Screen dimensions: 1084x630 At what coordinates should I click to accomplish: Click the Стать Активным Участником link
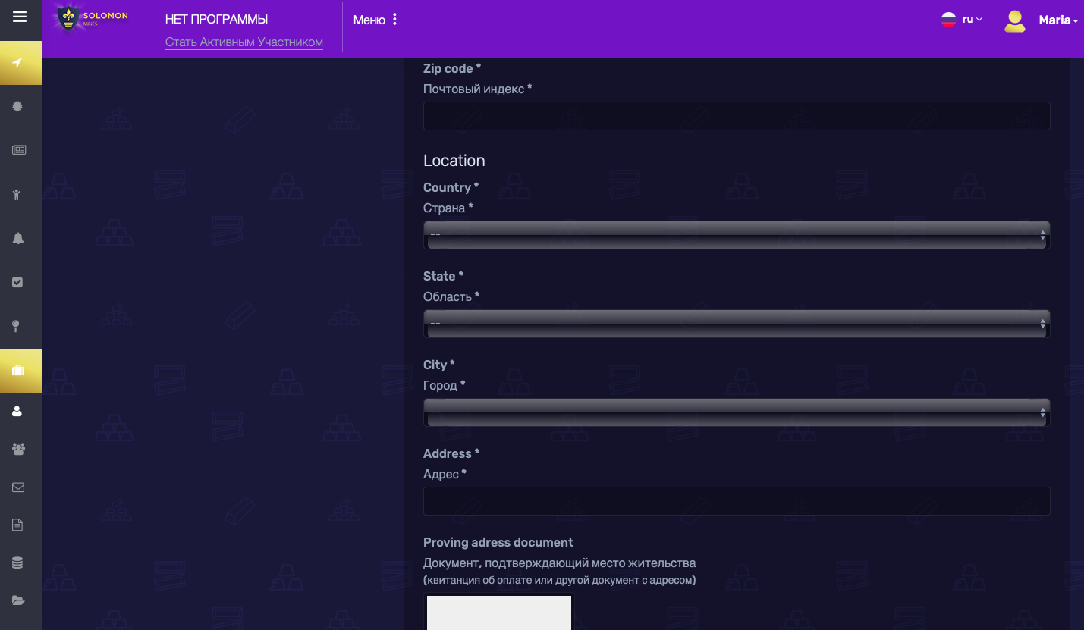244,42
